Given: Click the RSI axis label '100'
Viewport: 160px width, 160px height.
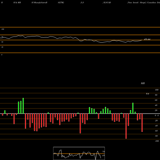Looking at the screenshot, I should coord(3,29).
